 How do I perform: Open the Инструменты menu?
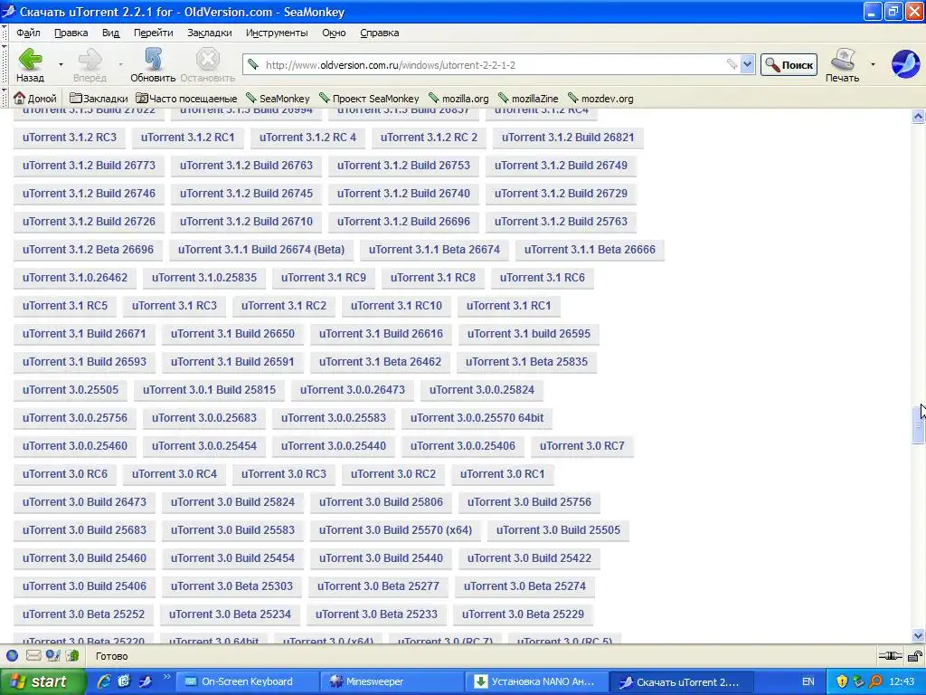pyautogui.click(x=277, y=33)
